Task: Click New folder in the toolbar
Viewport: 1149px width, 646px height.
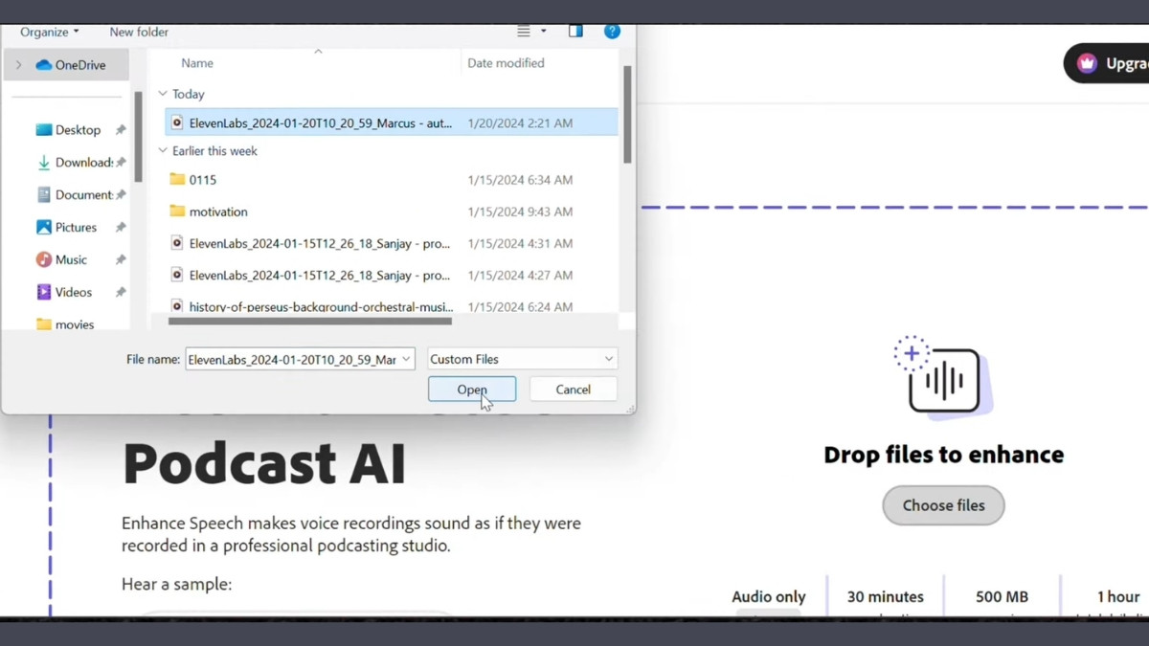Action: tap(139, 32)
